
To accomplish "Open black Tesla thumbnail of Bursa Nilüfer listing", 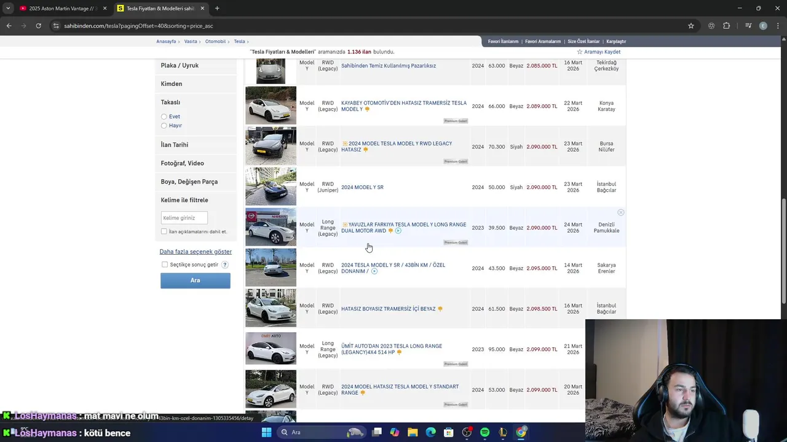I will (x=271, y=146).
